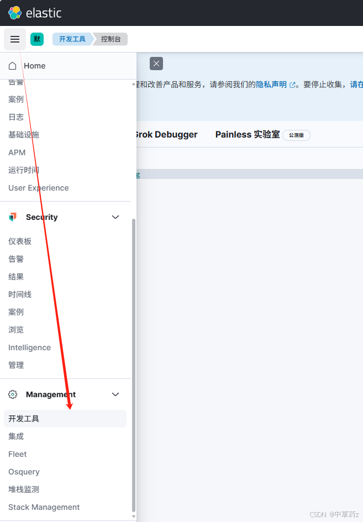Click the 公测版 beta badge

point(296,135)
